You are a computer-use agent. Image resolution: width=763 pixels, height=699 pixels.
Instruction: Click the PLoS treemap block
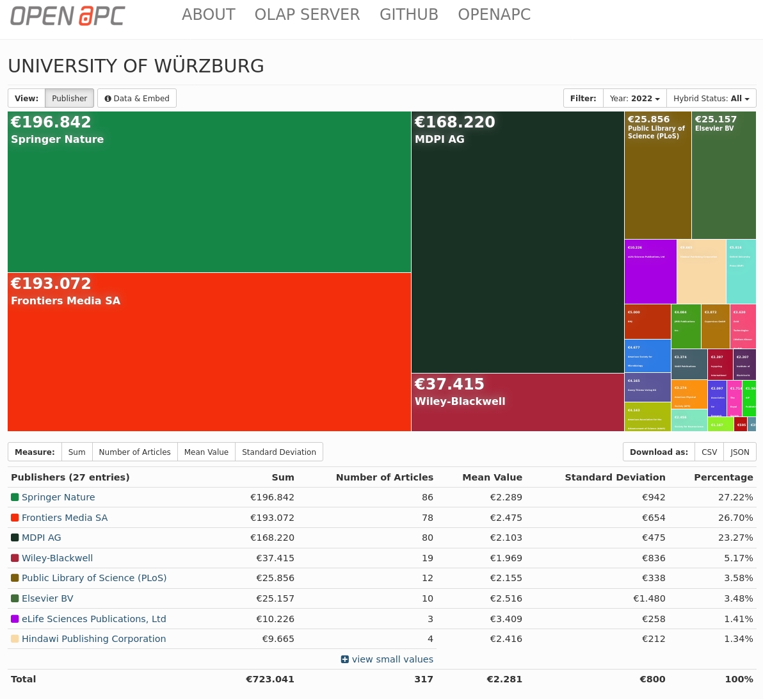658,176
